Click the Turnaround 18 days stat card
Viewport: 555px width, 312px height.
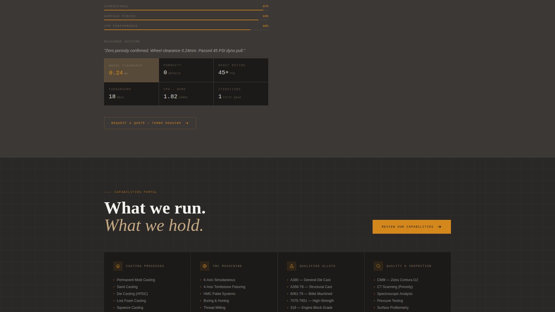pos(131,94)
